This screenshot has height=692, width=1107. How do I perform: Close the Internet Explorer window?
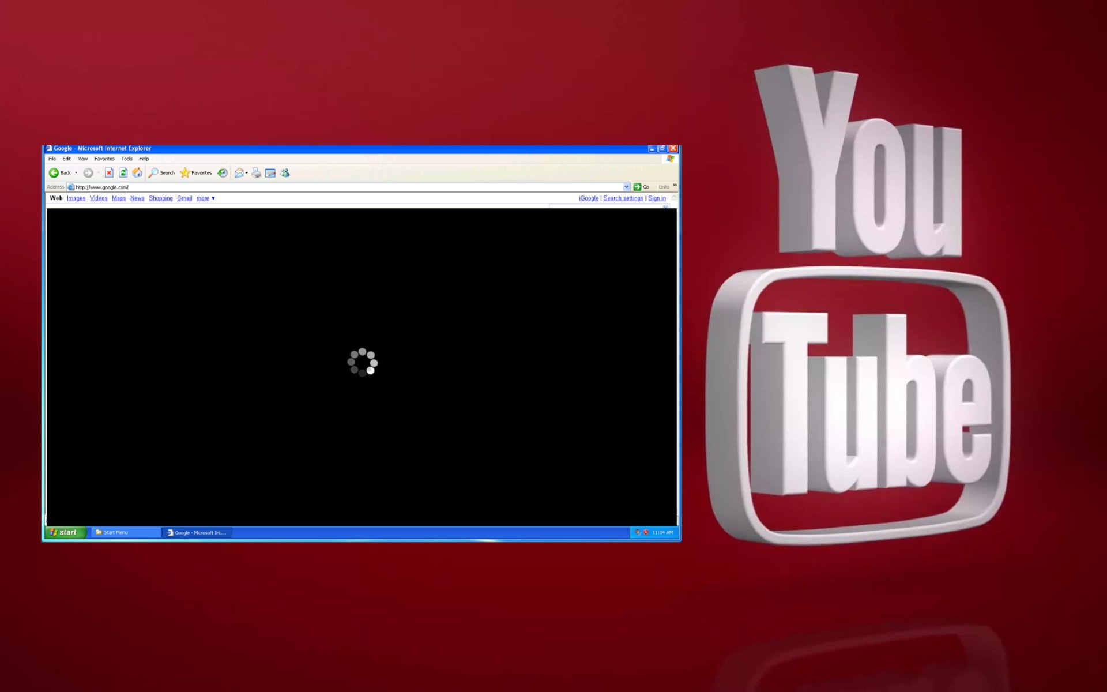click(x=673, y=148)
